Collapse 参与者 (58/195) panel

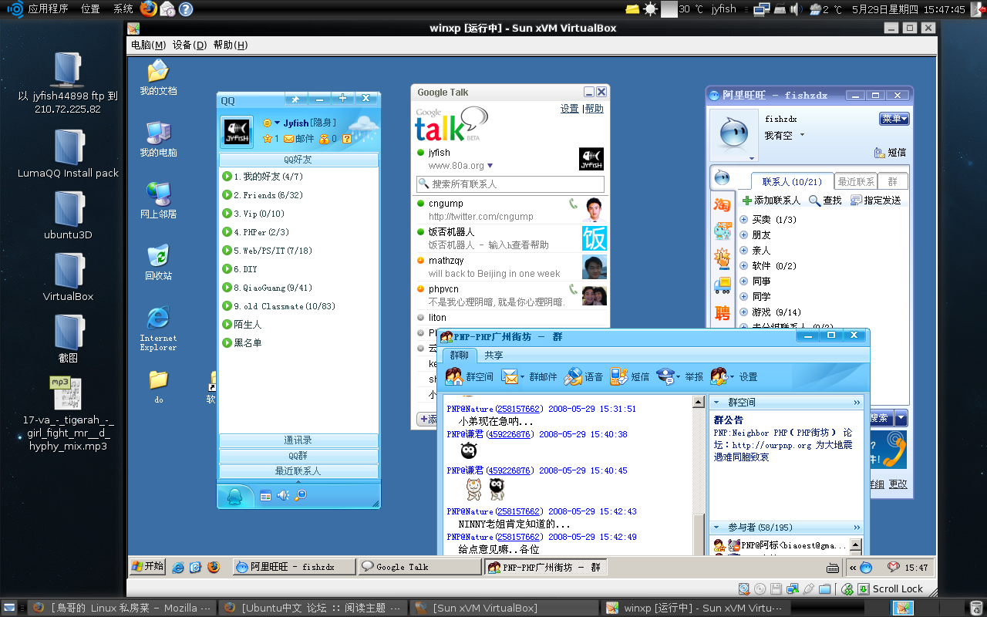[x=715, y=527]
